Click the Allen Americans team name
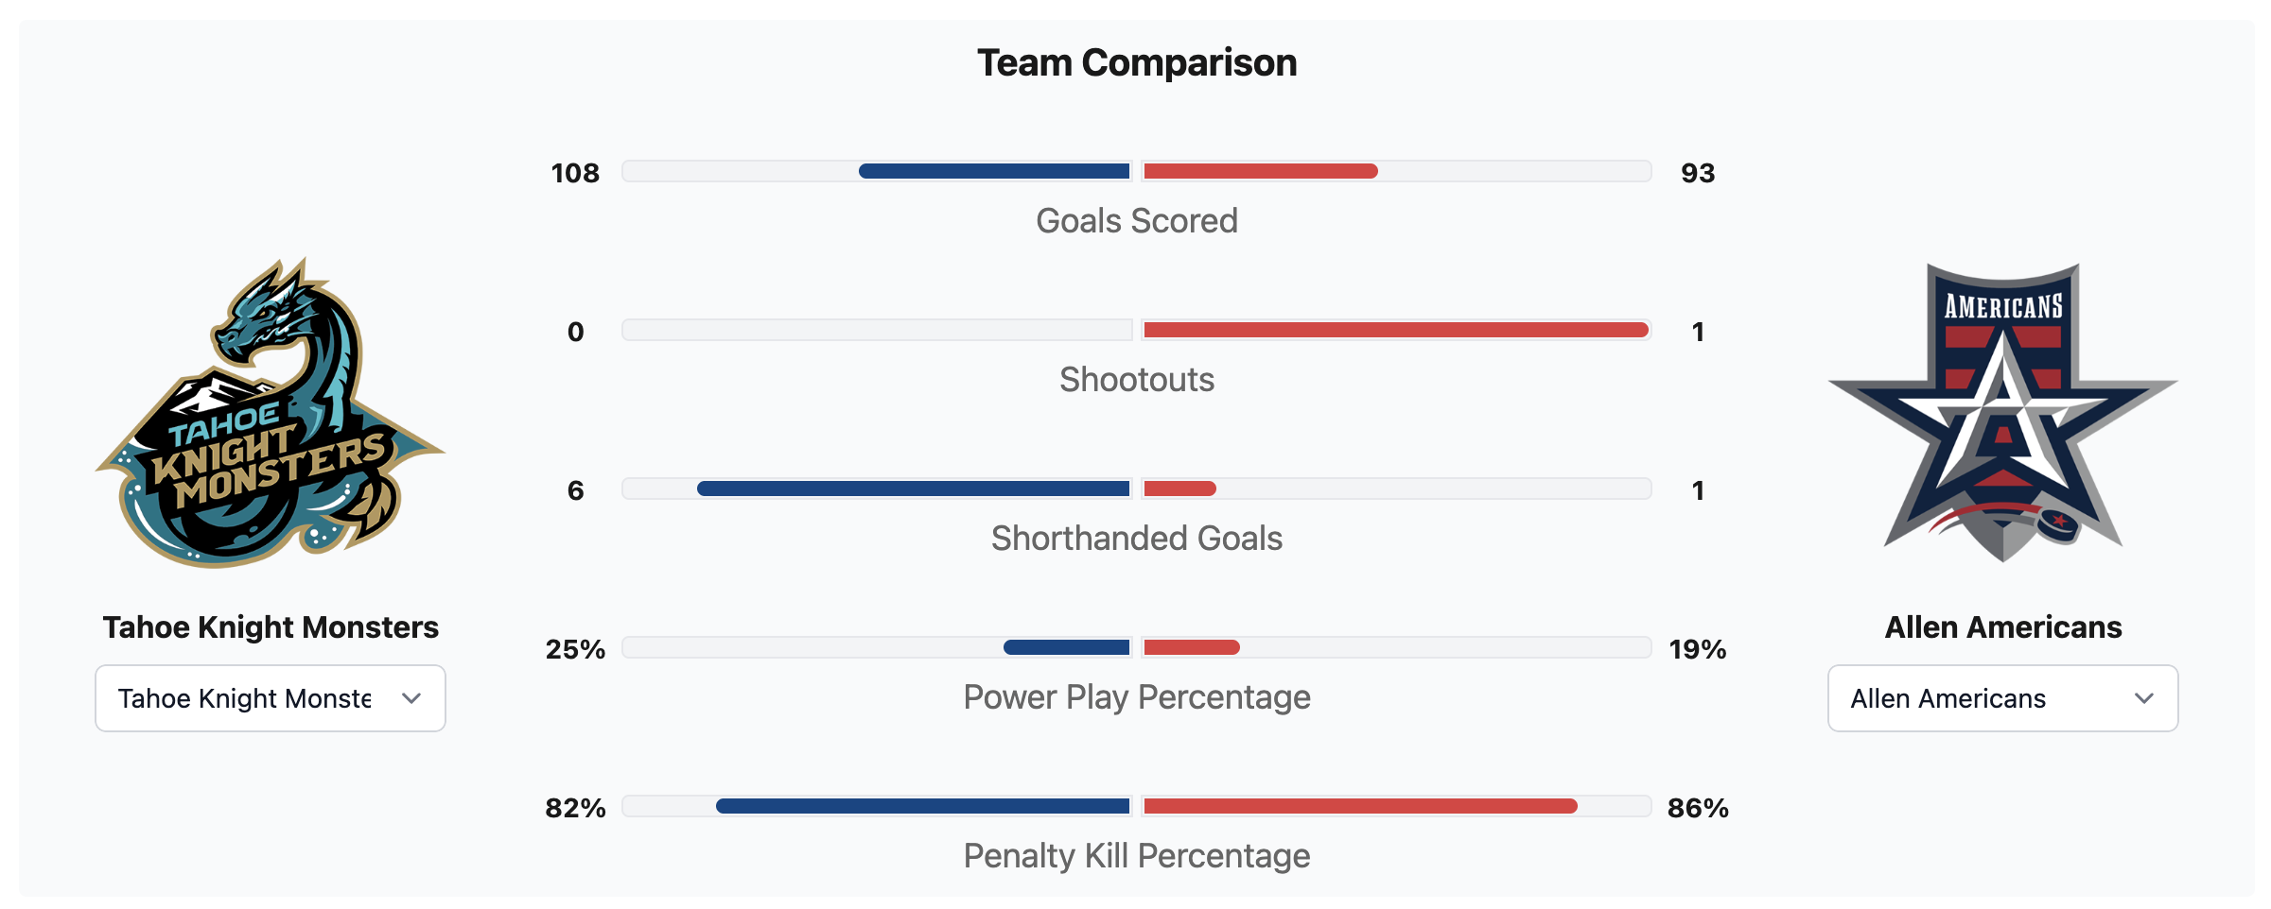Screen dimensions: 2271x909 coord(2002,627)
